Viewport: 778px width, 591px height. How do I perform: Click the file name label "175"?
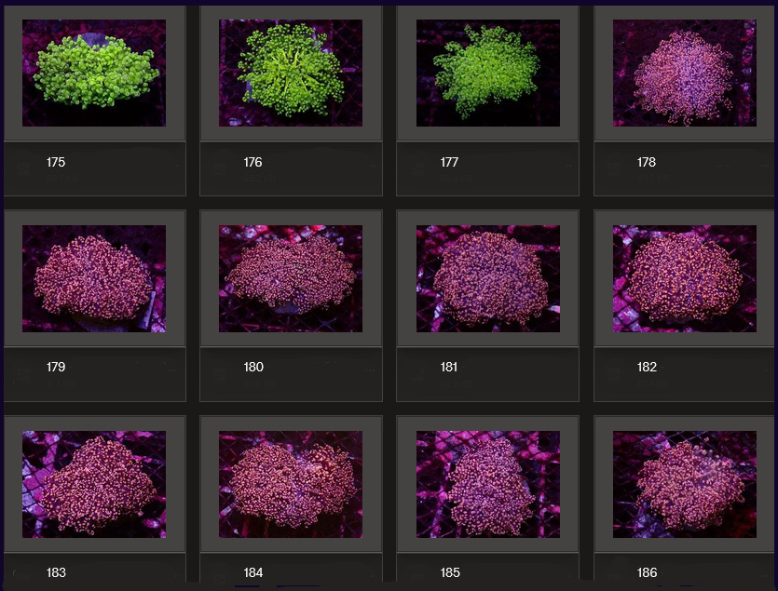(x=56, y=162)
